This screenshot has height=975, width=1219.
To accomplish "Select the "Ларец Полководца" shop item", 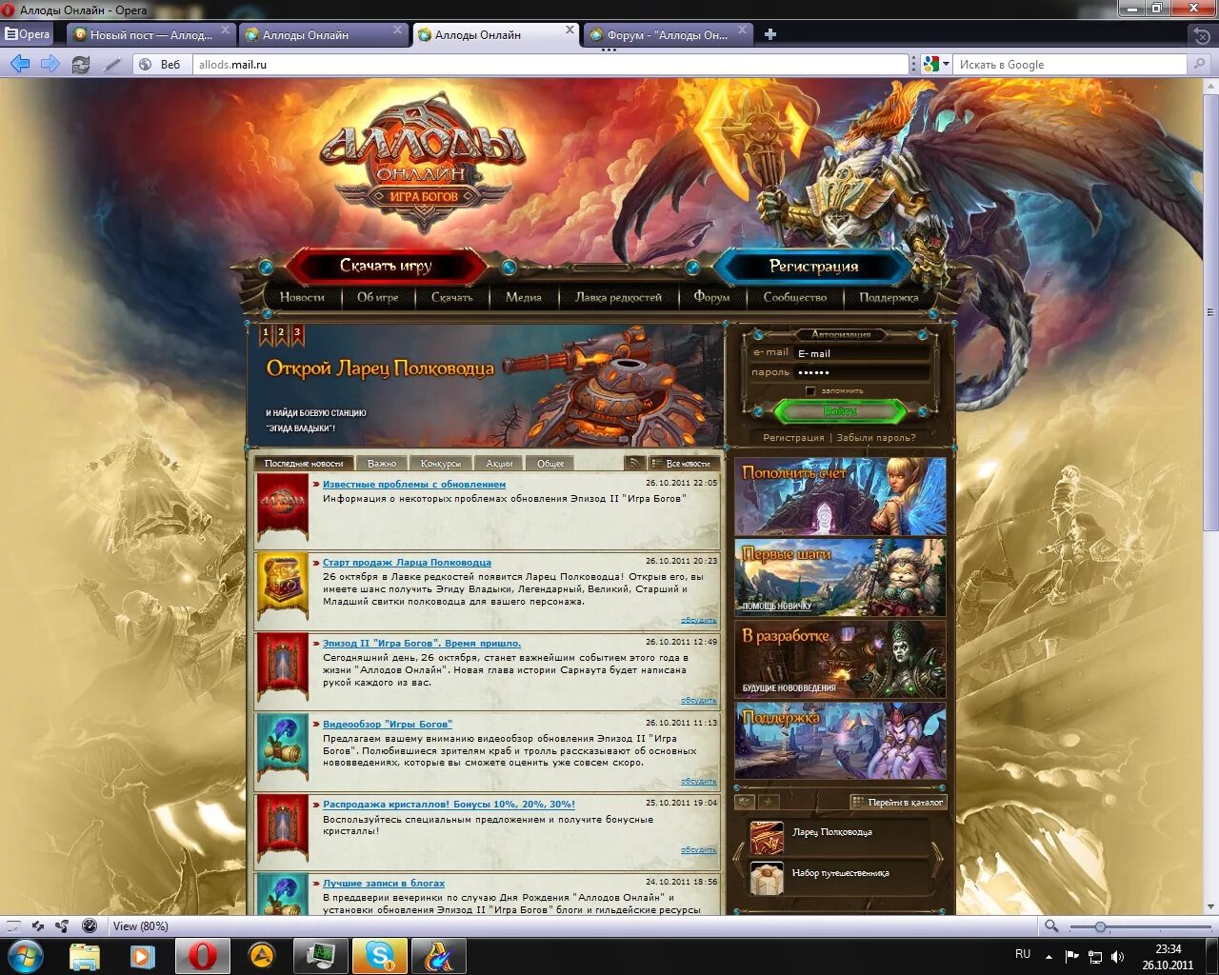I will pos(838,837).
